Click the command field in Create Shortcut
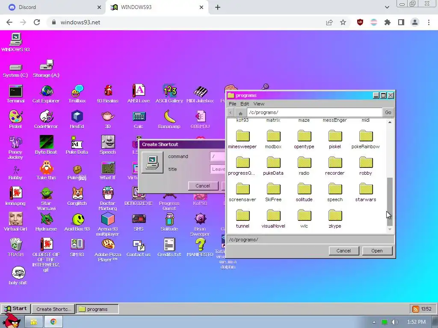438x328 pixels. (218, 156)
